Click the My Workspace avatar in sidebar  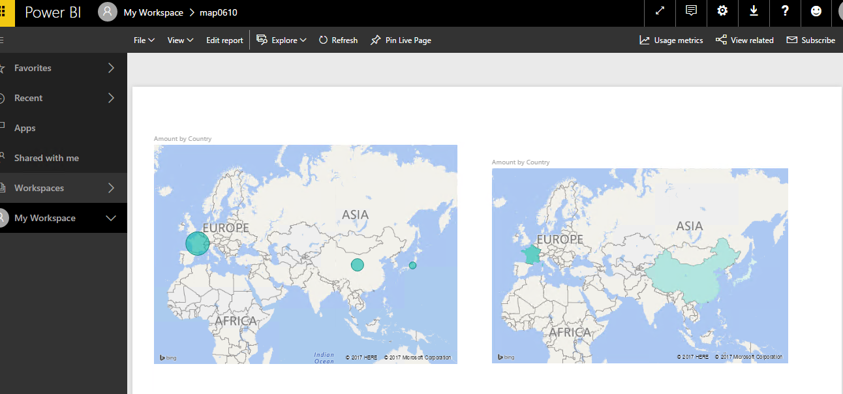coord(3,218)
